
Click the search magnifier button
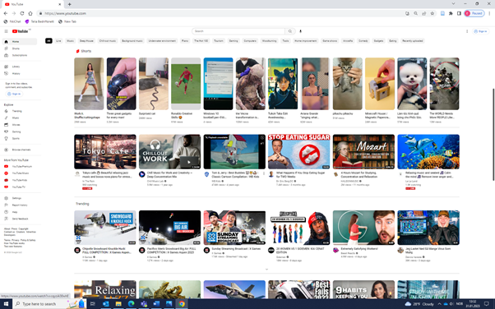(x=289, y=31)
